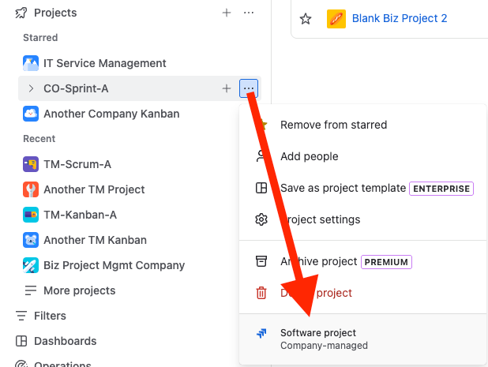Star the Blank Biz Project 2
Viewport: 488px width, 367px height.
coord(306,18)
